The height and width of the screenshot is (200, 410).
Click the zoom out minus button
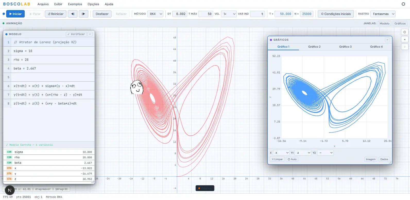(405, 47)
